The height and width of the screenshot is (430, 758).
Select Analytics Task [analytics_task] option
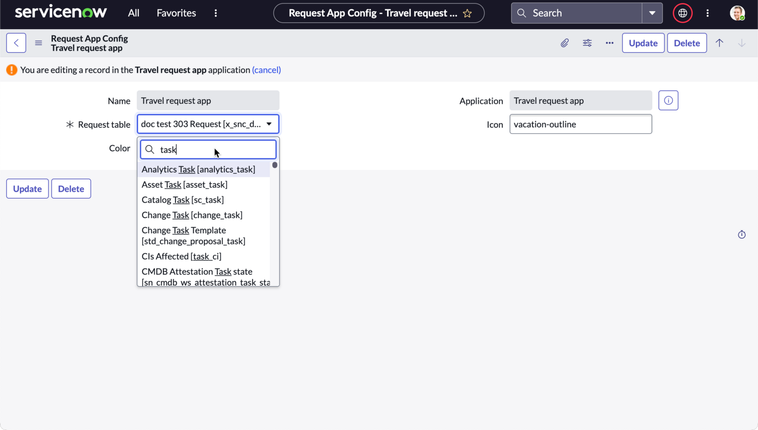(x=204, y=169)
